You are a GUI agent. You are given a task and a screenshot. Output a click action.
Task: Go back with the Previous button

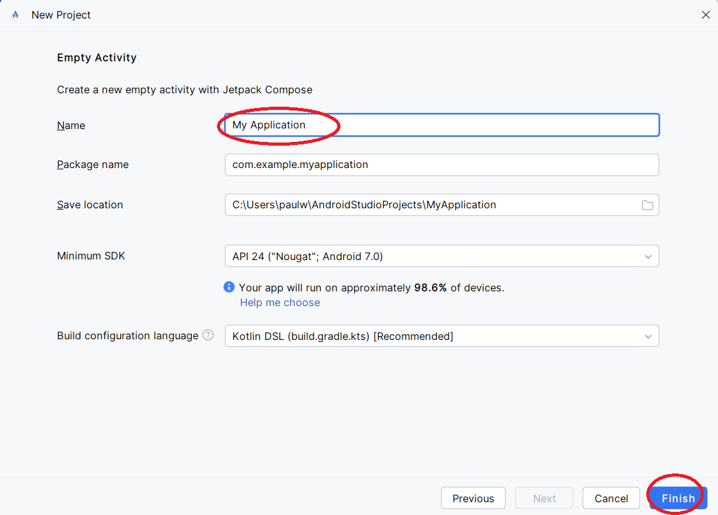[x=473, y=498]
